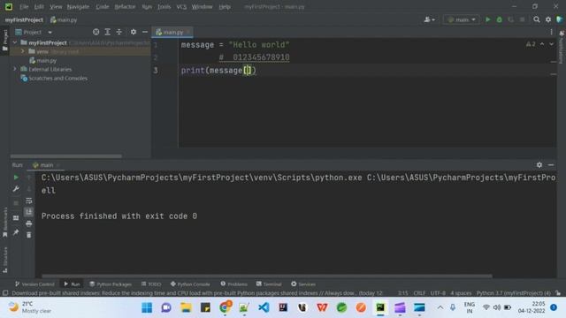Change UTF-8 file encoding in status bar
566x318 pixels.
click(x=438, y=293)
